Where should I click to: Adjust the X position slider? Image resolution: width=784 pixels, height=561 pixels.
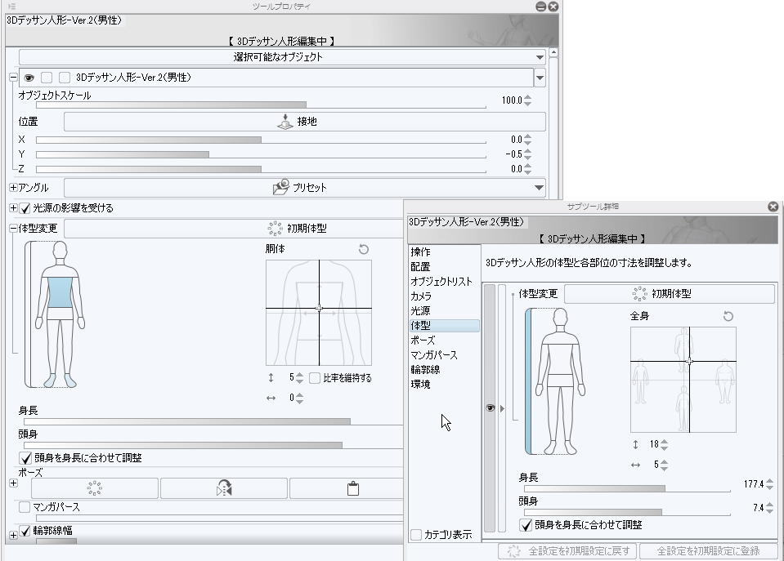point(261,140)
